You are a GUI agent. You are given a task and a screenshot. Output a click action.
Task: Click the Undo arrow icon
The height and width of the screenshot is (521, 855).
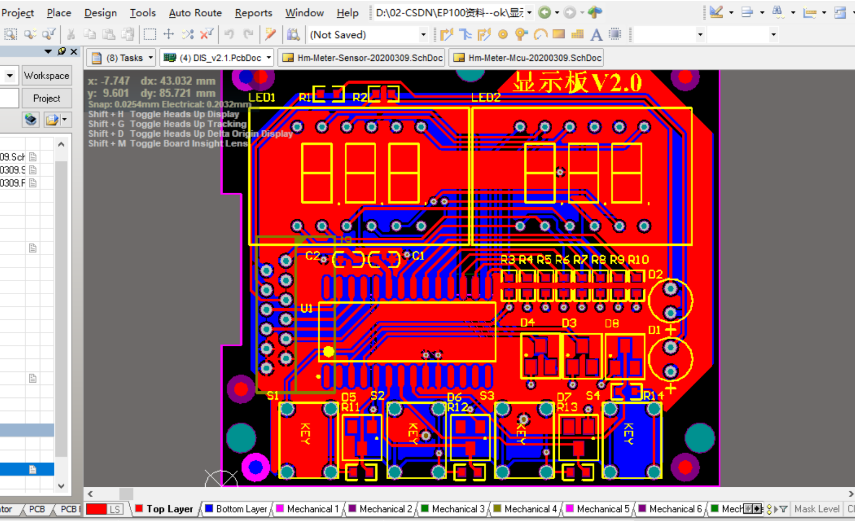[x=229, y=35]
